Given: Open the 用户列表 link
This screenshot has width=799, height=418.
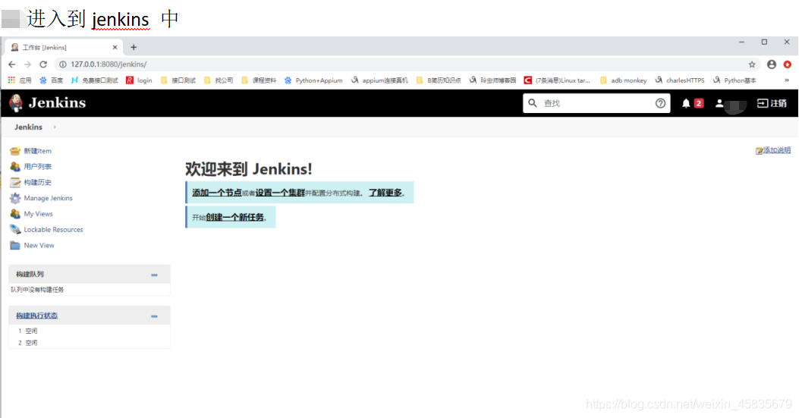Looking at the screenshot, I should coord(38,167).
